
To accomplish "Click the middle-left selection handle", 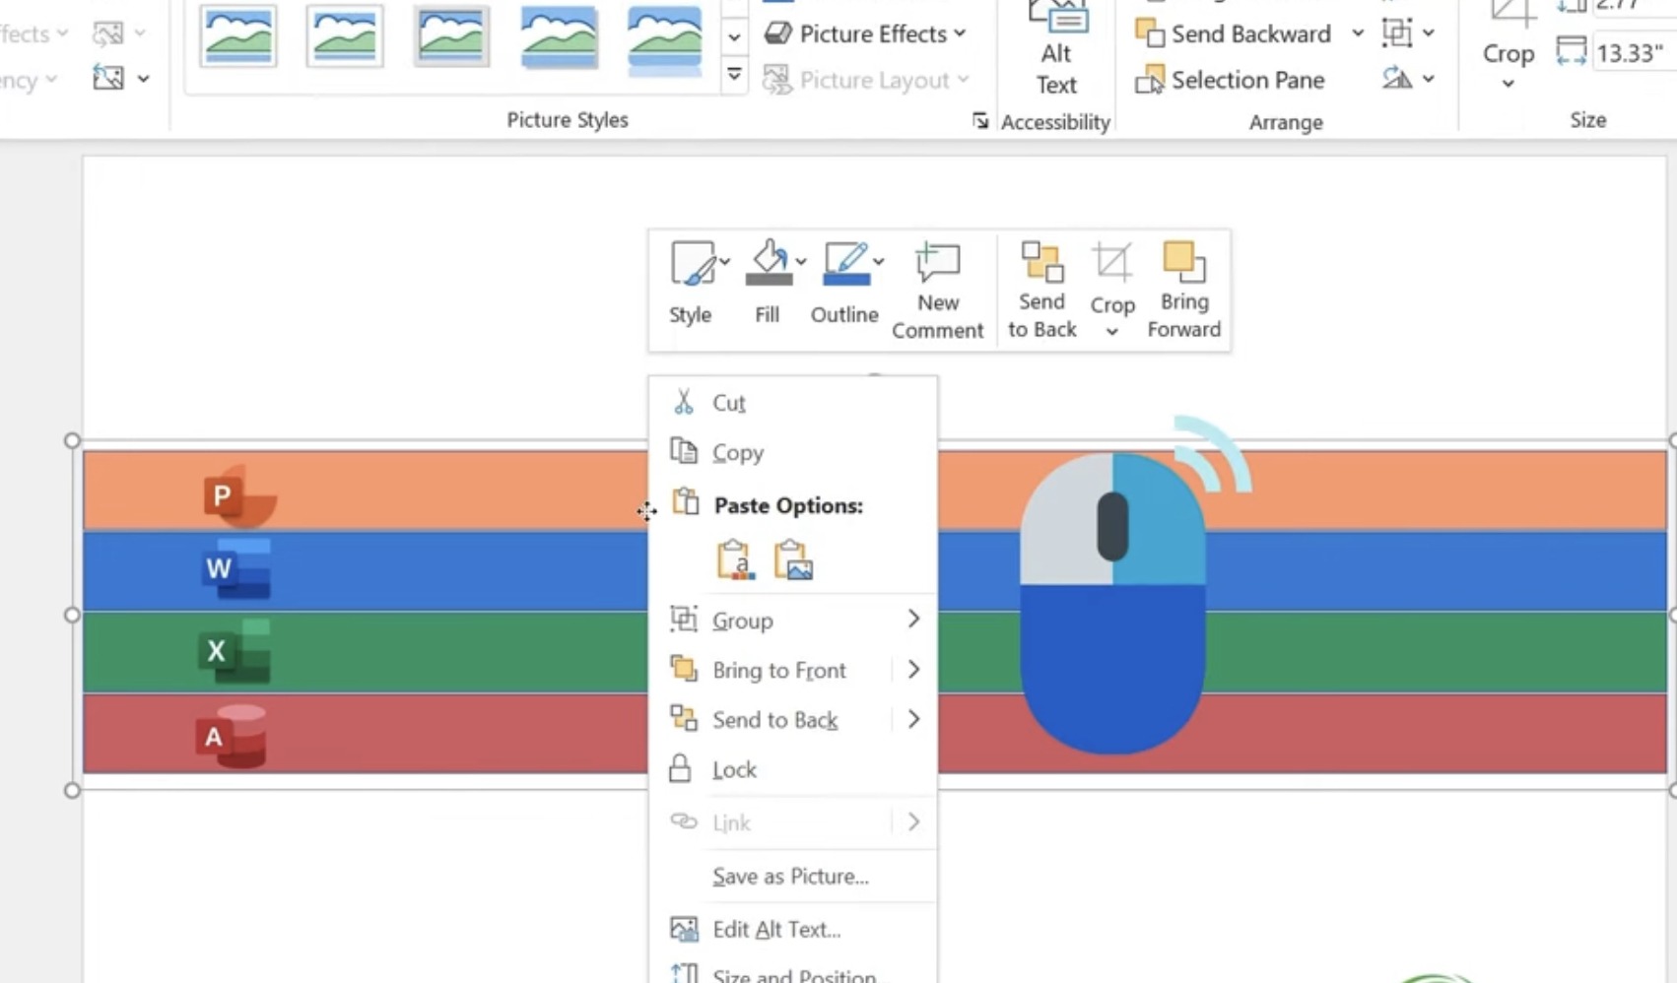I will tap(72, 615).
